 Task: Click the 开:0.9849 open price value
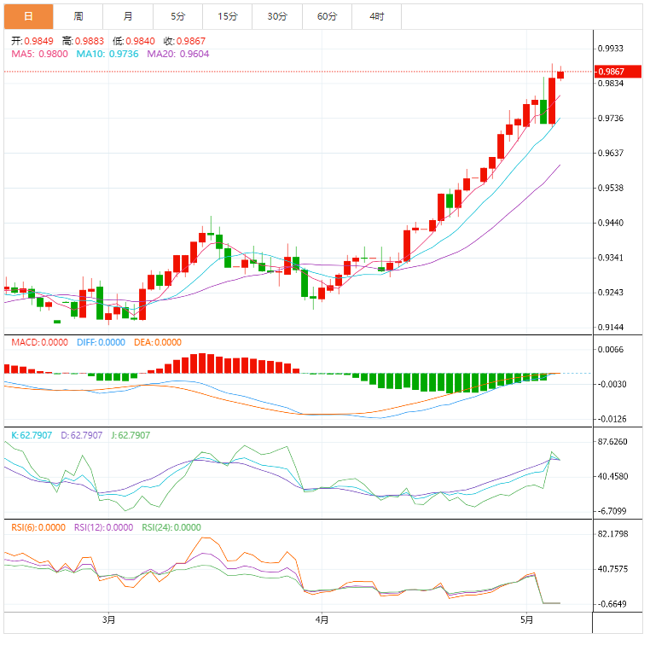[32, 41]
